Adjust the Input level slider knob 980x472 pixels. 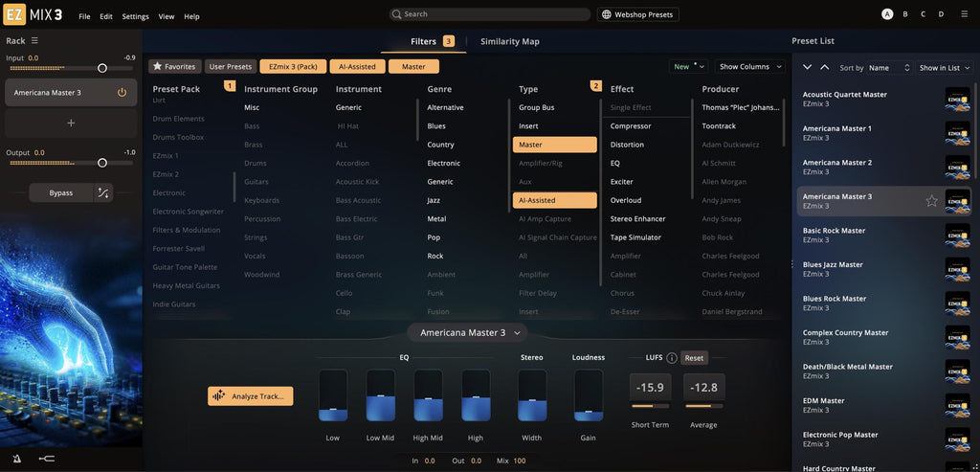102,68
